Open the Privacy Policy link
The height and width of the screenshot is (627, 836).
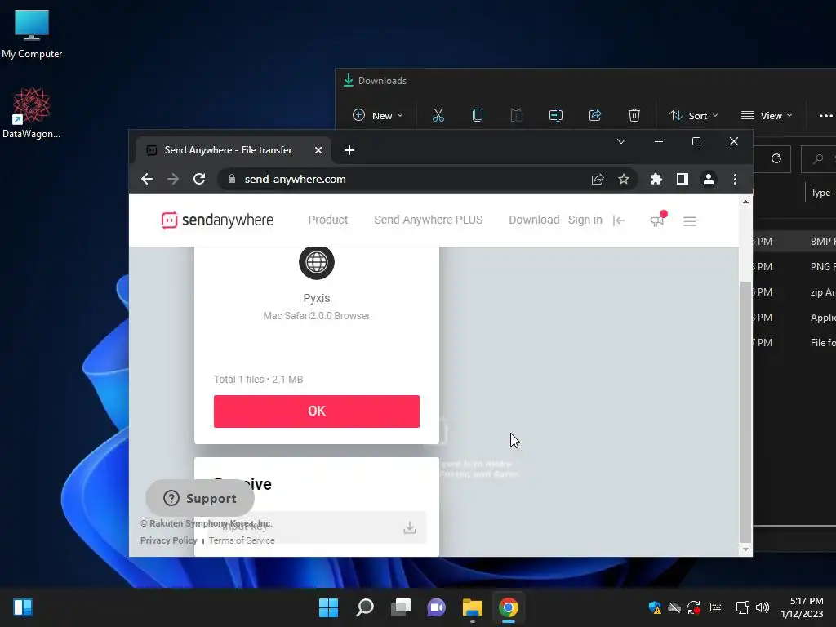click(168, 540)
